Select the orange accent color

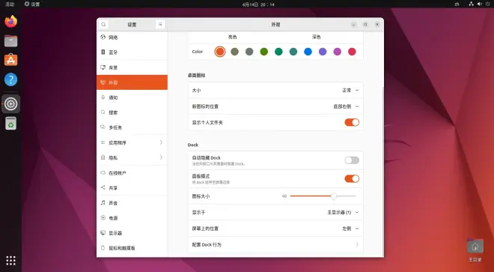point(220,52)
